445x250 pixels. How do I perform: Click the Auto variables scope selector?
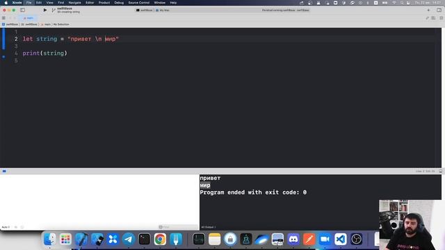click(x=6, y=227)
